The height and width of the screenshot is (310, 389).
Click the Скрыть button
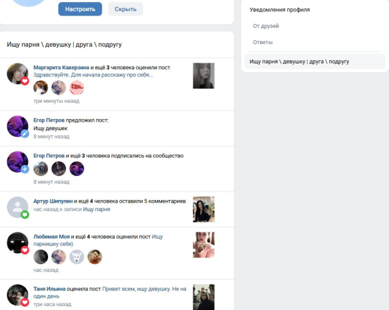click(x=126, y=9)
